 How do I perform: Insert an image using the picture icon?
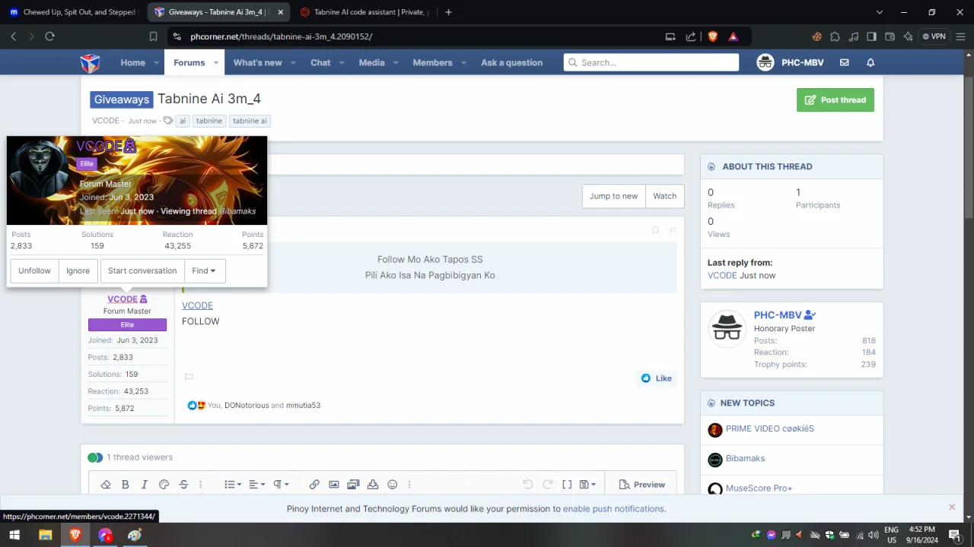click(334, 485)
